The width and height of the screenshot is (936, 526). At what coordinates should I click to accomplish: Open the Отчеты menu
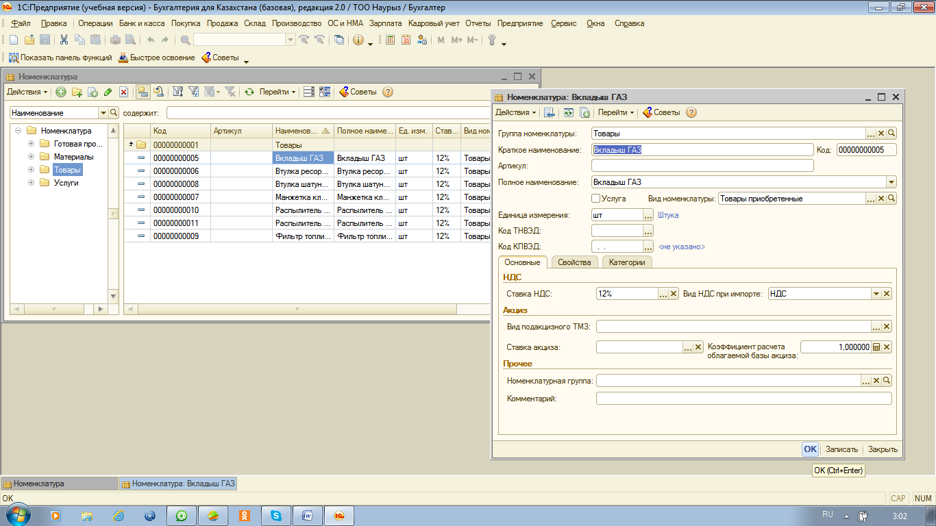(478, 23)
